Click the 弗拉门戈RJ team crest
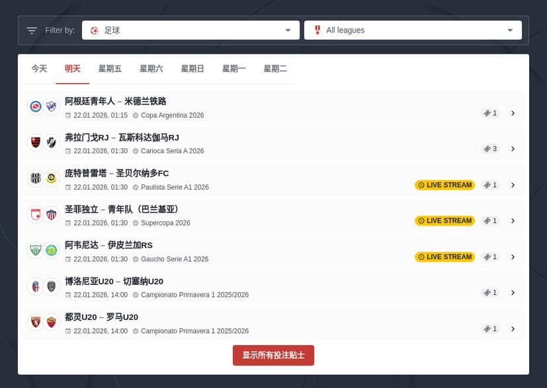Viewport: 547px width, 388px height. click(x=35, y=143)
